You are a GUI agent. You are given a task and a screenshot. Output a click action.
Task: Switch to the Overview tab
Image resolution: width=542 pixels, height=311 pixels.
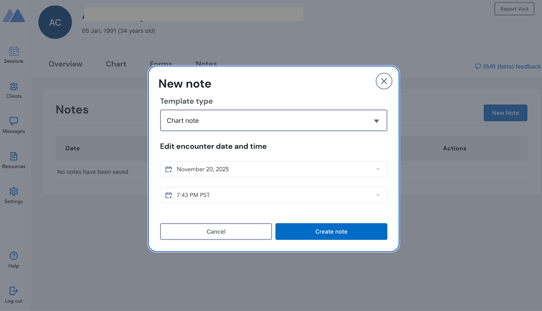click(x=65, y=64)
